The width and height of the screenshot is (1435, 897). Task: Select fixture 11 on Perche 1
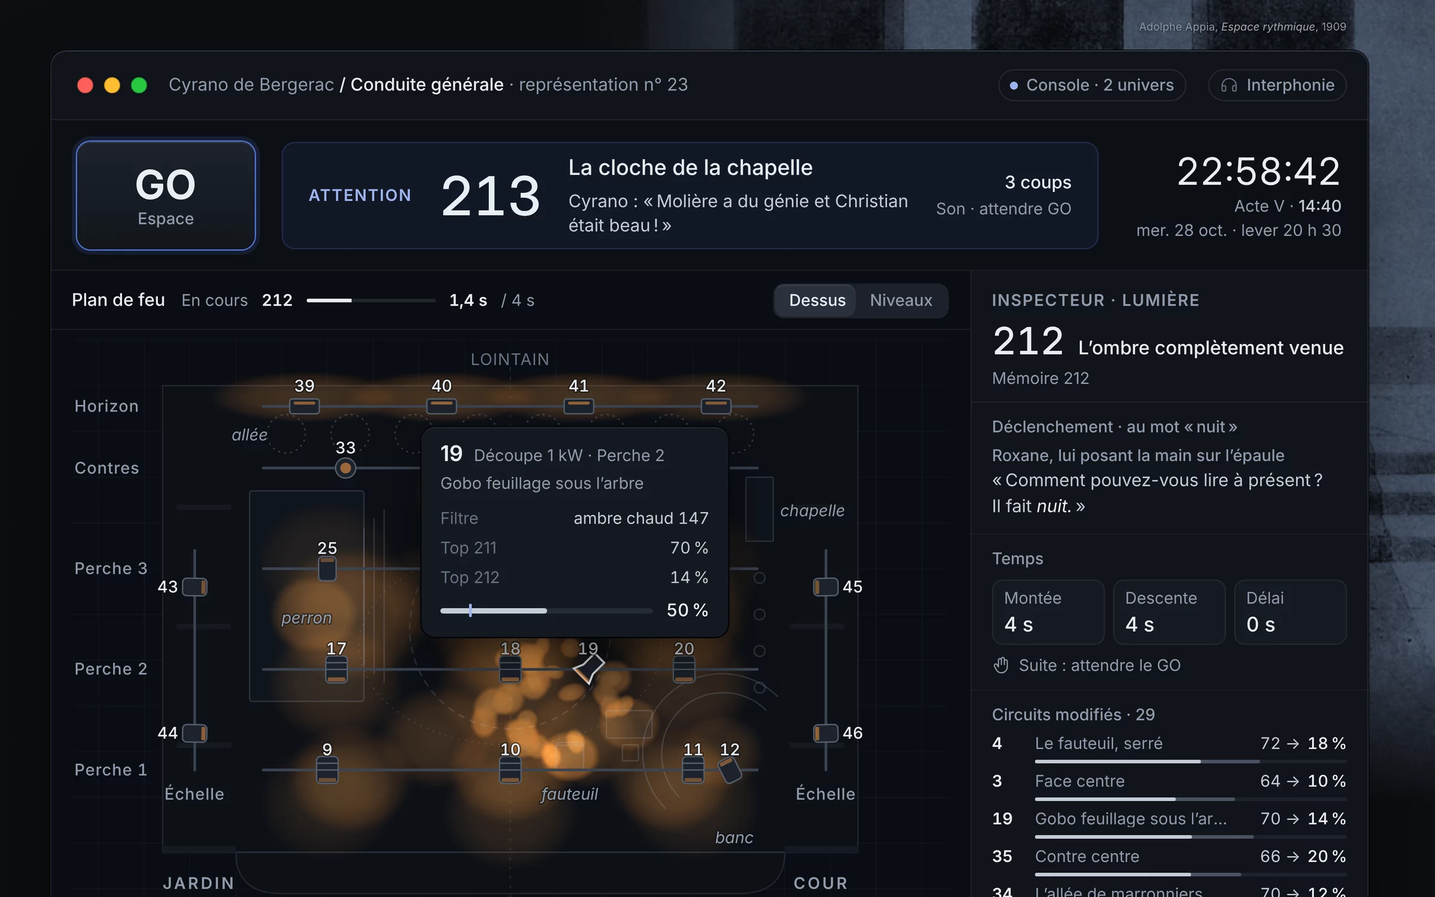tap(693, 770)
